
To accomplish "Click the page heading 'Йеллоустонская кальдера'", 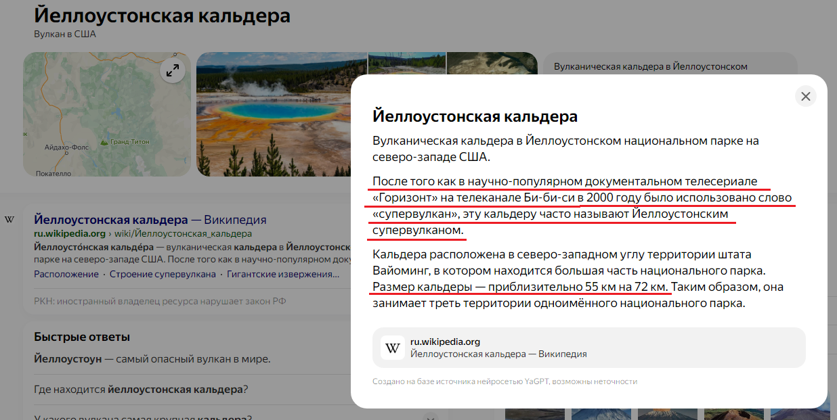I will [162, 16].
